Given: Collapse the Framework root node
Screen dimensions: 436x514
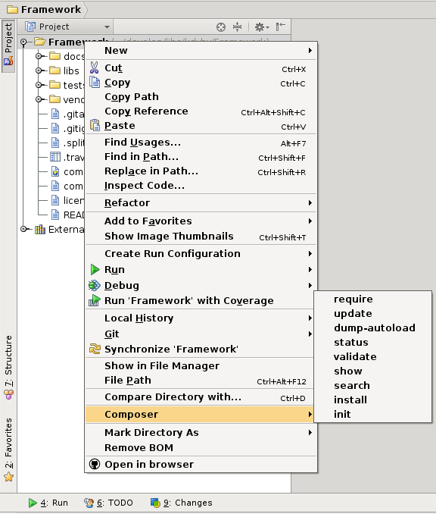Looking at the screenshot, I should [x=23, y=42].
